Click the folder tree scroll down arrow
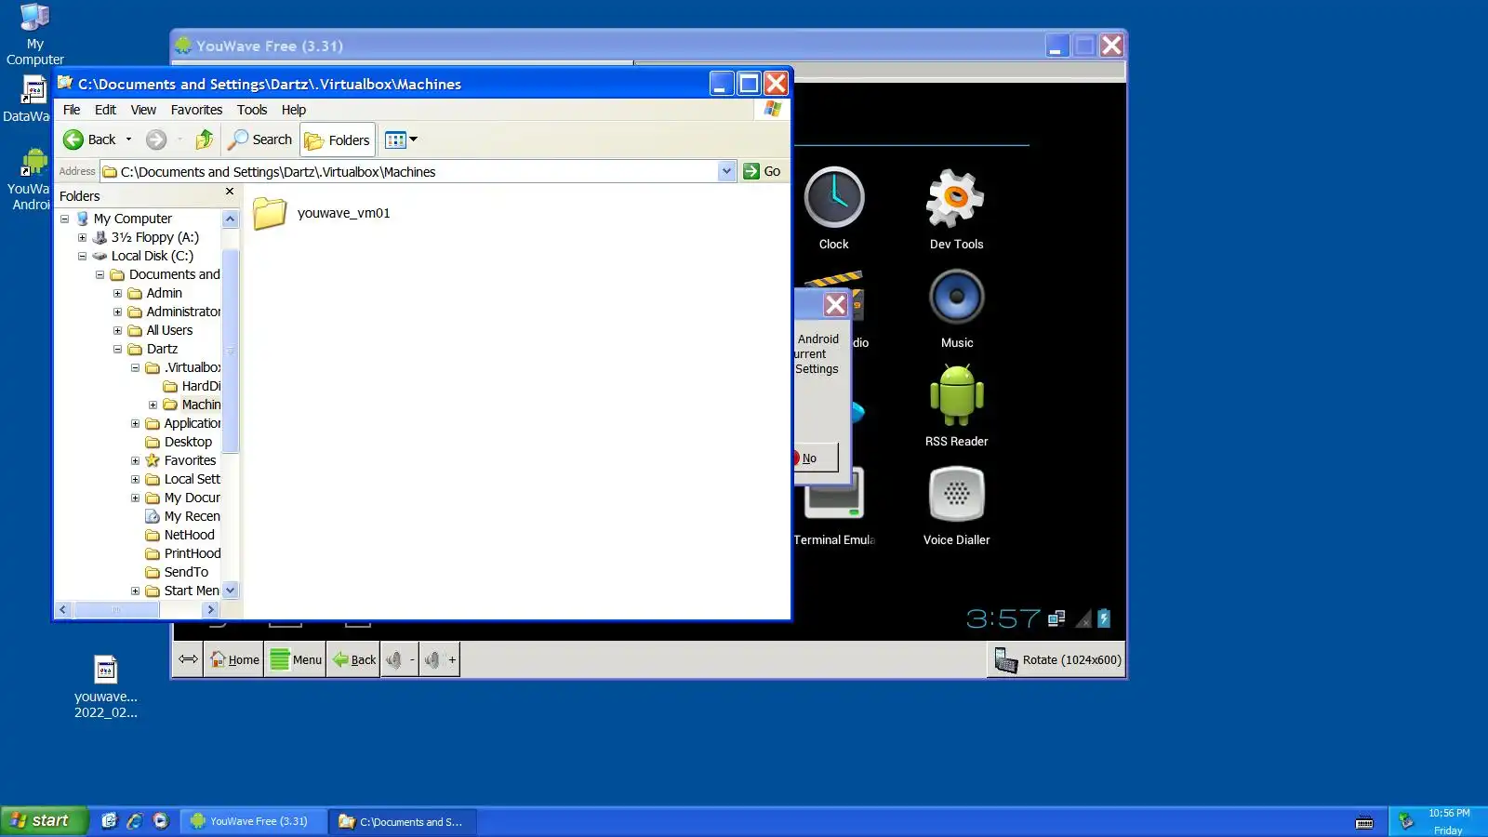1488x837 pixels. point(231,591)
